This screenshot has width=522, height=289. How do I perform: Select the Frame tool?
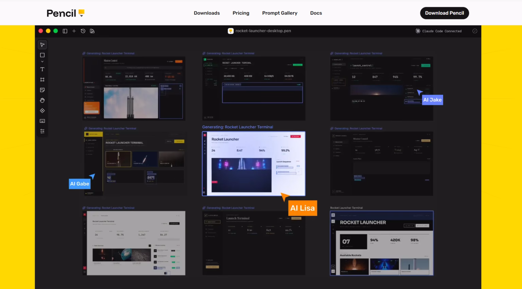point(42,80)
